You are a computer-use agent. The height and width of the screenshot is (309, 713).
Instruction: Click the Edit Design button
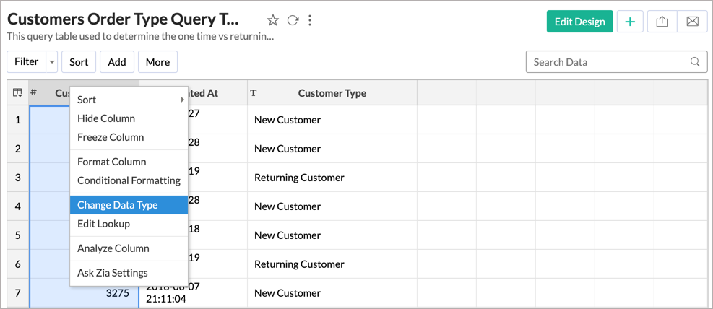(579, 22)
